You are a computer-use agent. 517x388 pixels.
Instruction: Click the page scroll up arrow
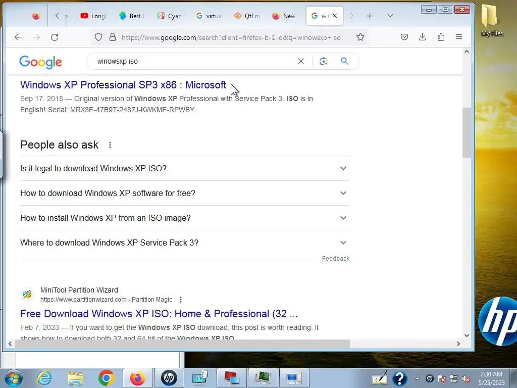pyautogui.click(x=467, y=52)
